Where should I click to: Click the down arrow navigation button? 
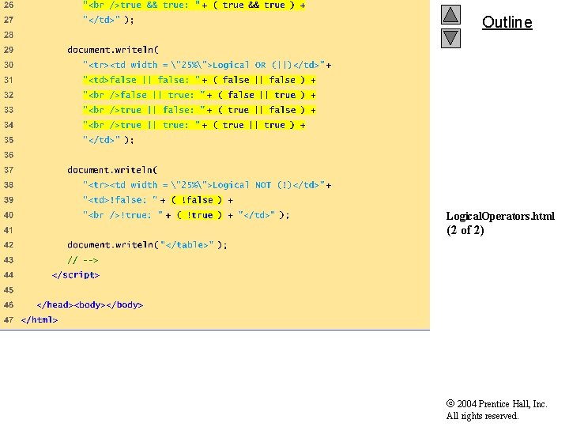(x=450, y=38)
